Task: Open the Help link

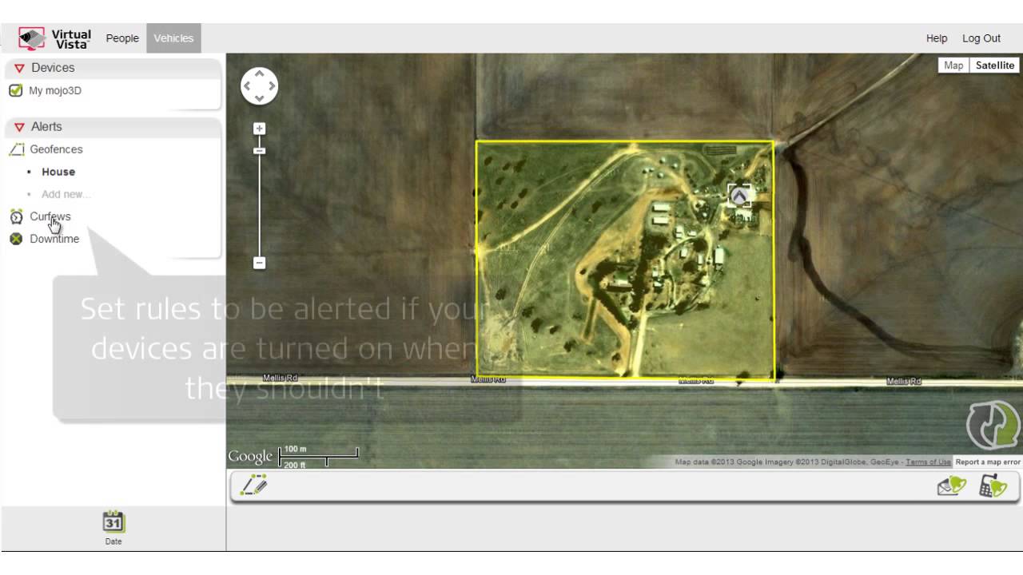Action: (937, 38)
